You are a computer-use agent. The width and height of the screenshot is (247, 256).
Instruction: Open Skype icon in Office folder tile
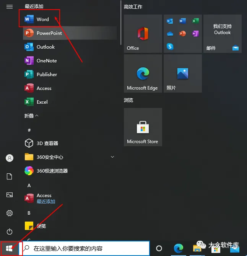tap(170, 47)
